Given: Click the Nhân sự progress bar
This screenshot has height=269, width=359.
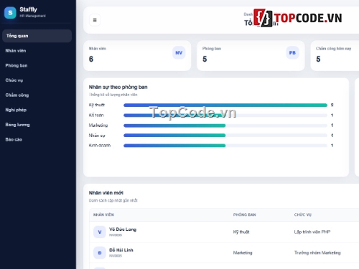Looking at the screenshot, I should click(225, 136).
